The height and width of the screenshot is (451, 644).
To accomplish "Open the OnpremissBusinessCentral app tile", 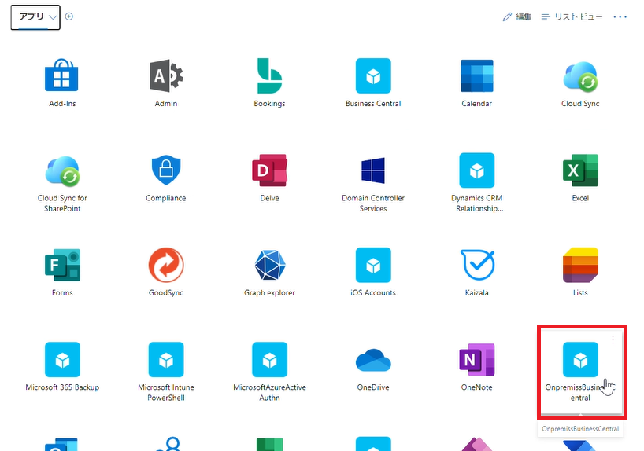I will point(580,371).
